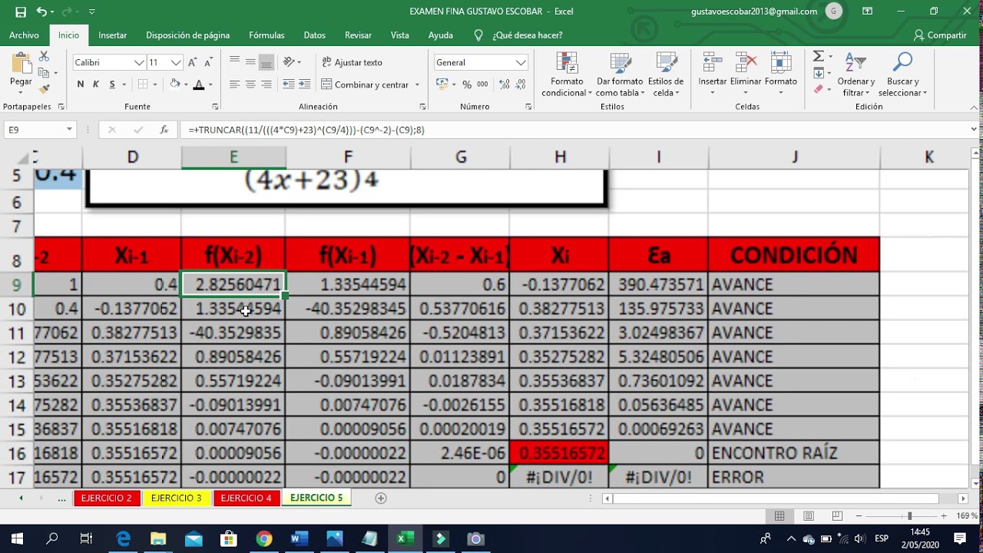
Task: Apply thousands separator (000) style
Action: pos(482,84)
